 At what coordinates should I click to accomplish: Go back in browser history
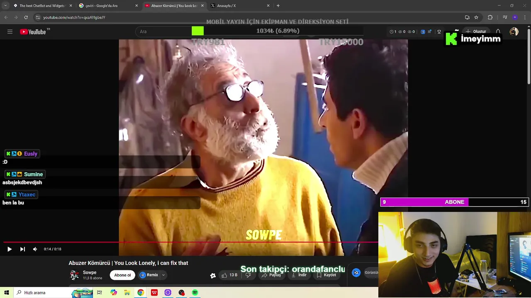[x=6, y=17]
